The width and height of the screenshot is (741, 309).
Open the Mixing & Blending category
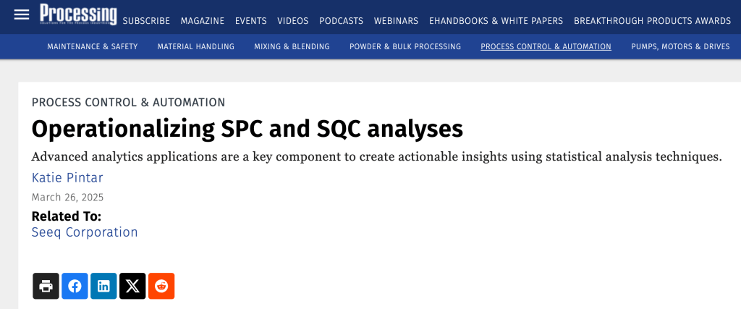pyautogui.click(x=292, y=46)
